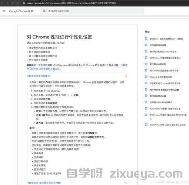Click article icon beside 管理桌面模式设置

[146, 96]
